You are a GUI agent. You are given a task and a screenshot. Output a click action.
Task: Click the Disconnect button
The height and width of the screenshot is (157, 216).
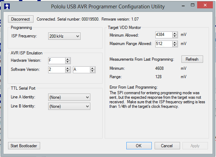point(21,19)
